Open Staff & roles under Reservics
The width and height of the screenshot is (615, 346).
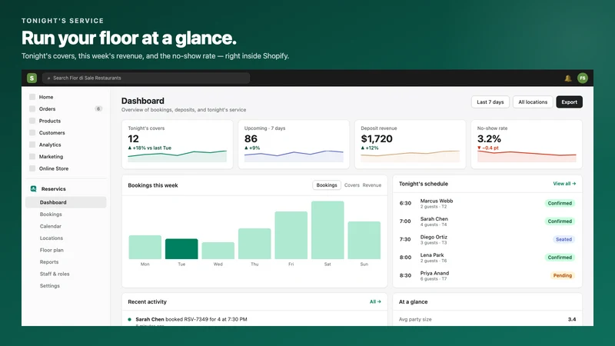click(55, 274)
